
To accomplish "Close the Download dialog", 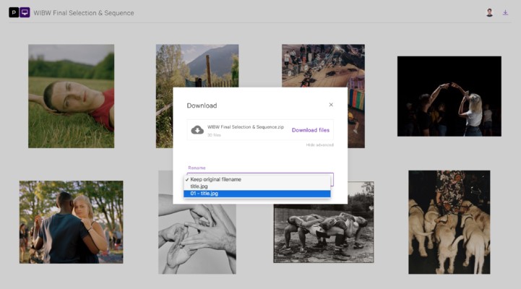I will point(331,105).
